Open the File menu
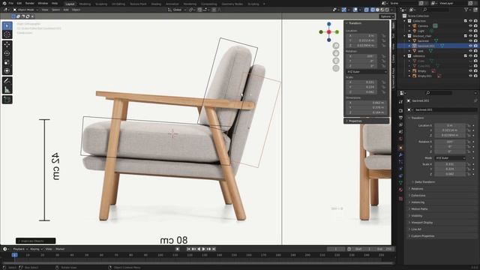Viewport: 480px width, 270px height. (x=11, y=3)
